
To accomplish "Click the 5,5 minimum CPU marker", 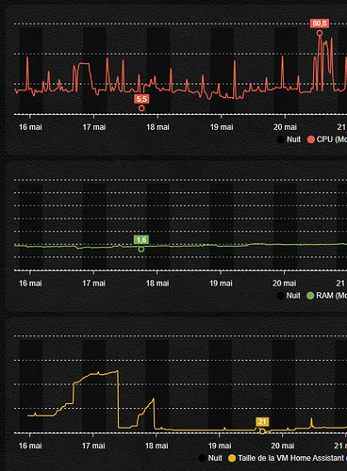I will pyautogui.click(x=141, y=99).
